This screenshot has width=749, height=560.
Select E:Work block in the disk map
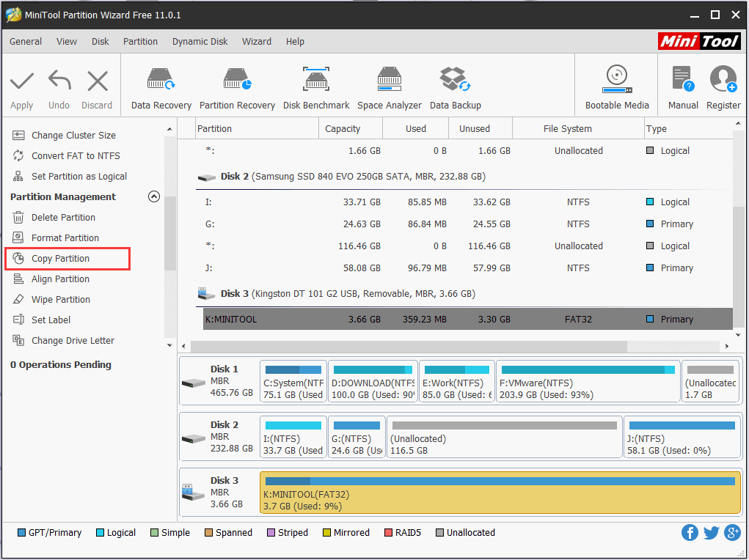point(456,381)
